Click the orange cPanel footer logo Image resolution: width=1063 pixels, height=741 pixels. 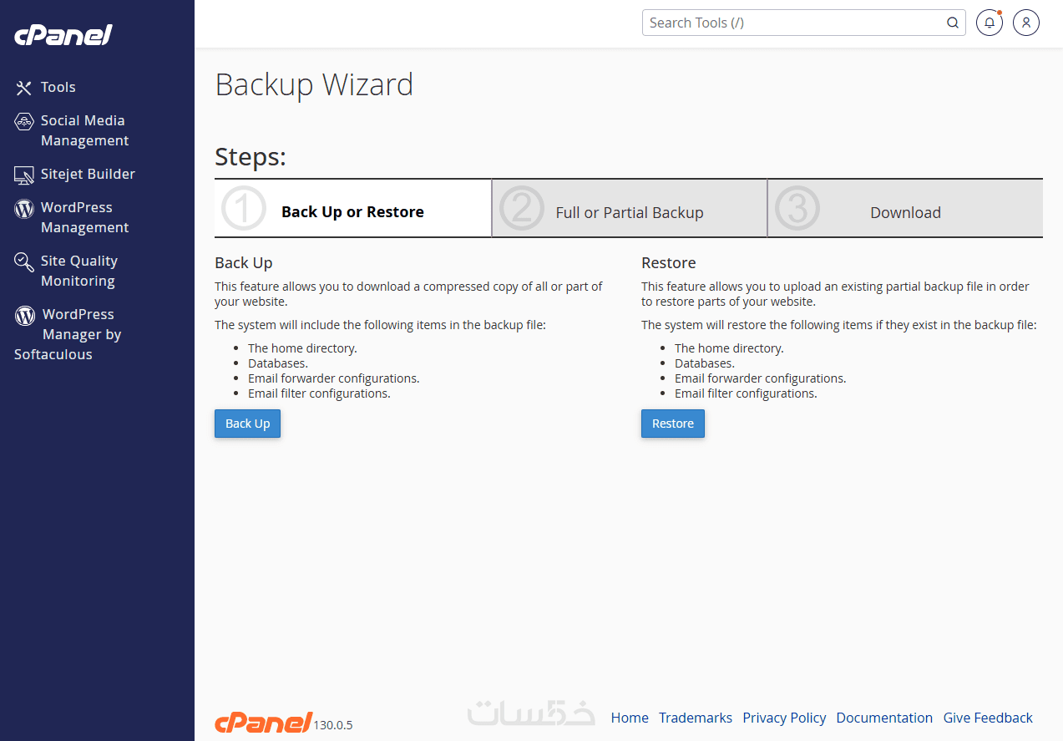click(x=263, y=723)
